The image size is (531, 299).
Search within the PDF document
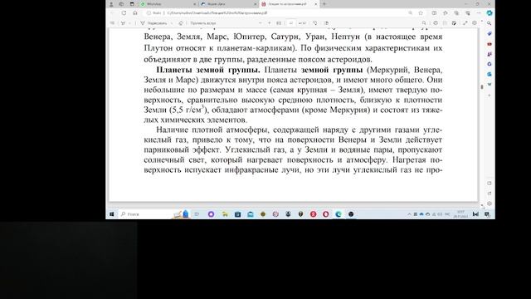click(424, 23)
